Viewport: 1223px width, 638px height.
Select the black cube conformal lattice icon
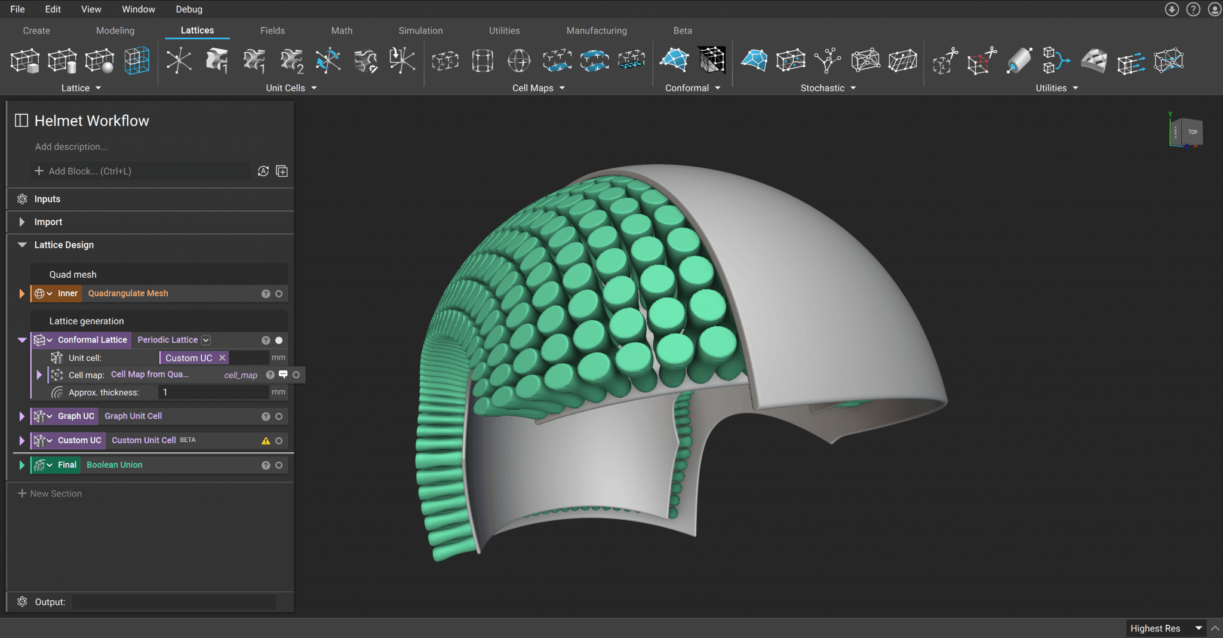click(x=712, y=61)
